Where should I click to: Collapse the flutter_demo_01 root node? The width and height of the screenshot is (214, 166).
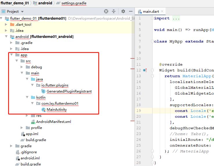(1, 18)
